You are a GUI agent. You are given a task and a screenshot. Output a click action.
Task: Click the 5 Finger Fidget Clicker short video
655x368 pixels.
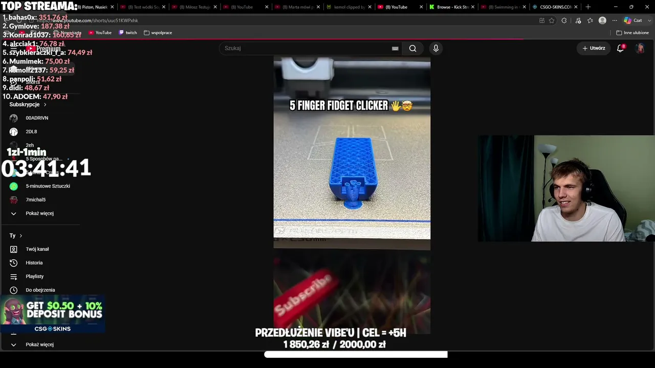352,153
